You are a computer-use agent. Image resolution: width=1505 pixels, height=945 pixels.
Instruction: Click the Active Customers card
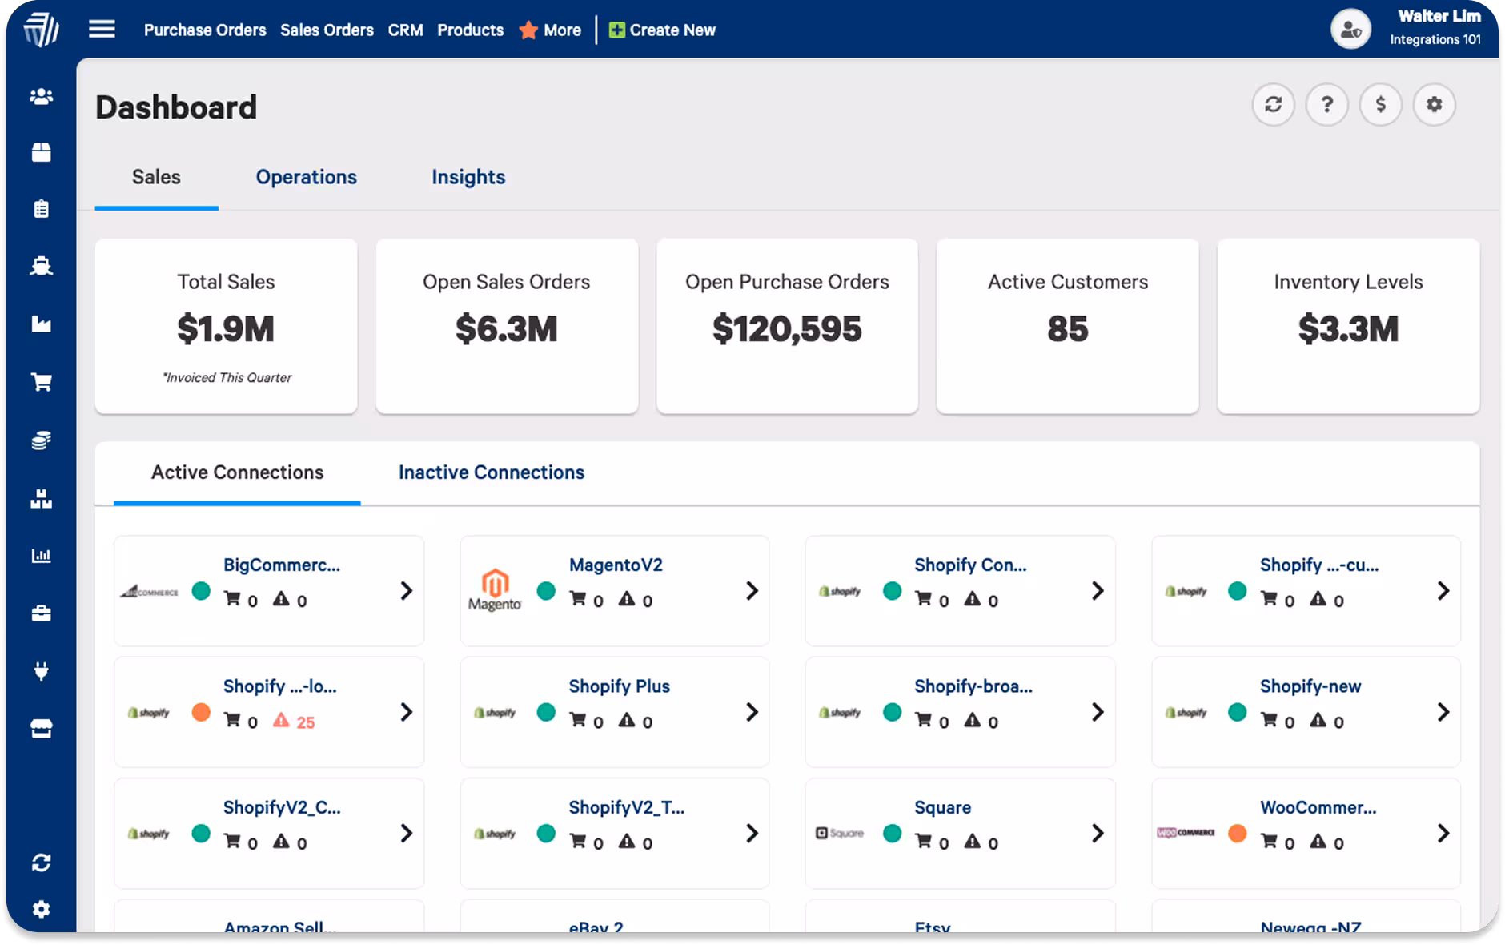click(1067, 326)
